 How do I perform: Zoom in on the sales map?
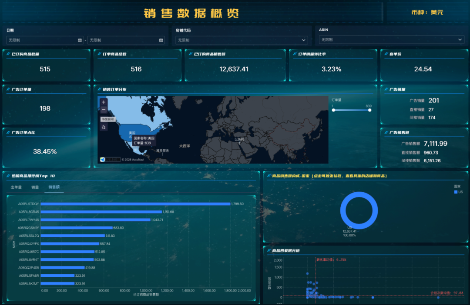(104, 102)
